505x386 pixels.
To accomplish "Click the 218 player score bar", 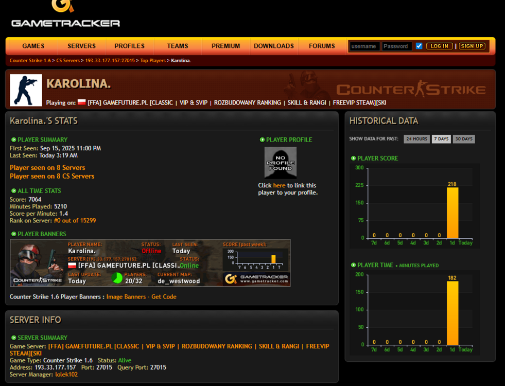I will pyautogui.click(x=452, y=213).
